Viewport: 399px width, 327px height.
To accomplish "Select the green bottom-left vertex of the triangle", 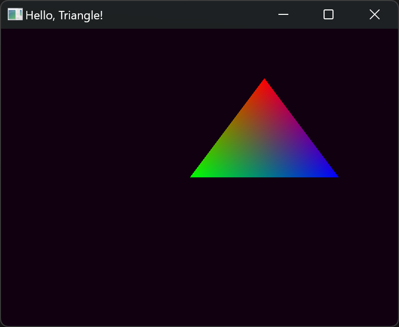I will 194,175.
